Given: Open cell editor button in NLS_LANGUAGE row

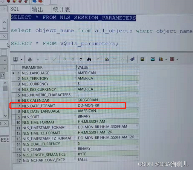Looking at the screenshot, I should 75,73.
